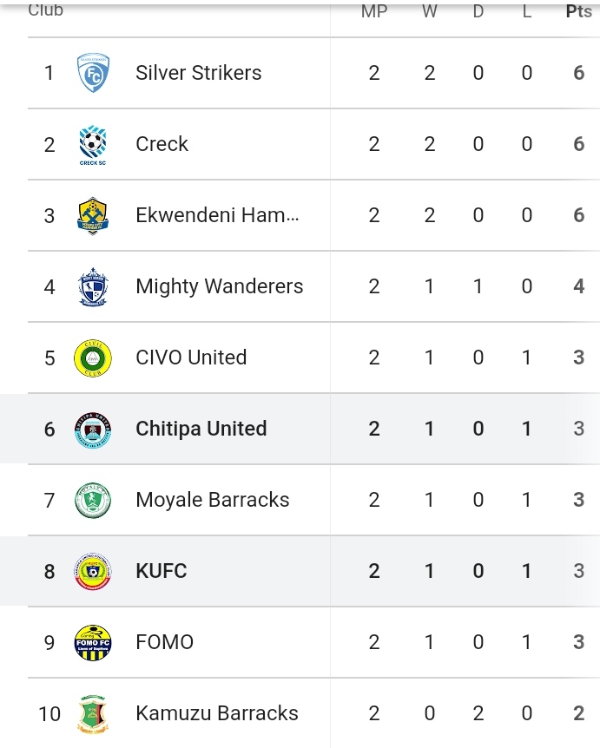Select the Mighty Wanderers shield logo
The image size is (600, 748).
93,286
